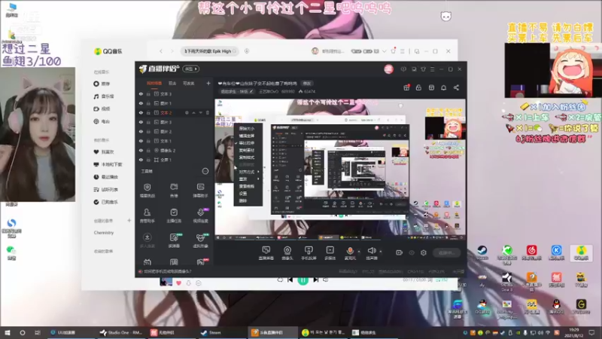Click the start live button in live companion
Viewport: 602px width, 339px height.
(x=446, y=252)
